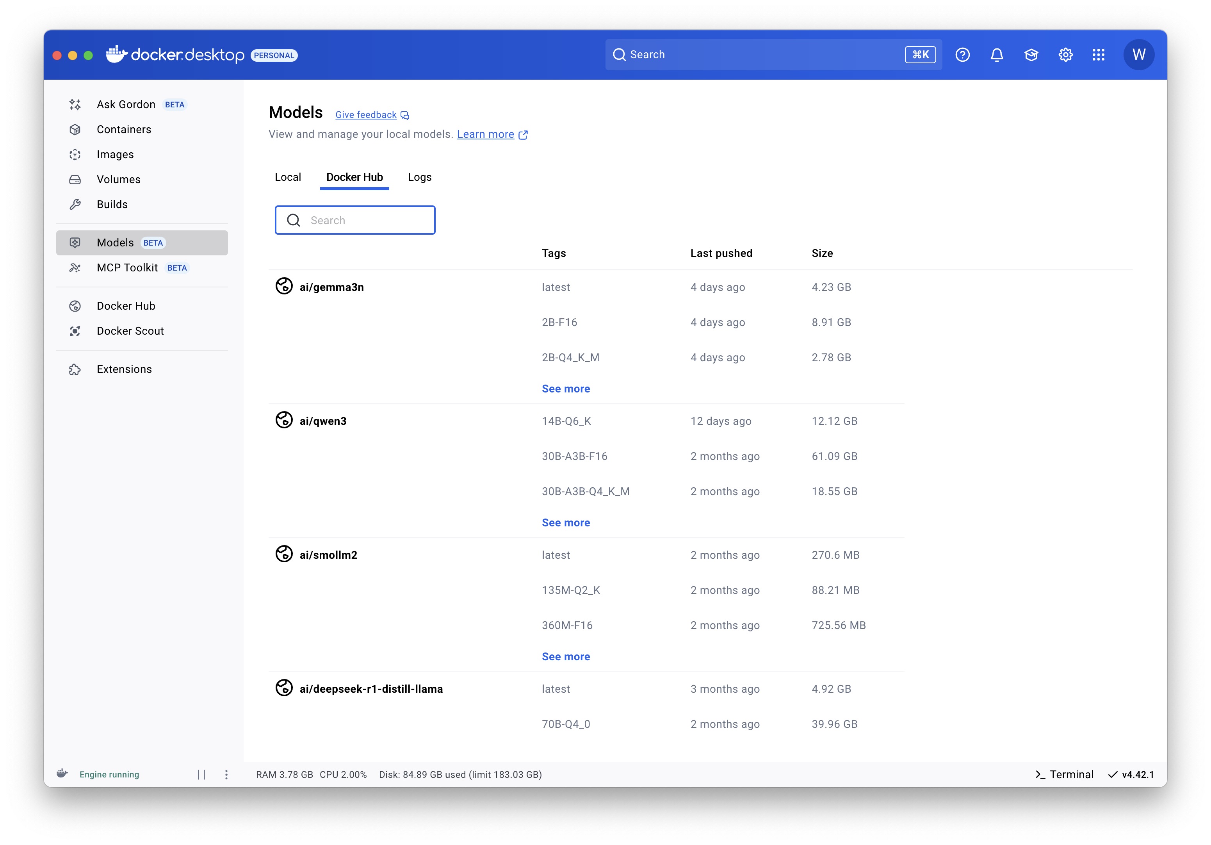Expand more tags for ai/qwen3

click(565, 523)
